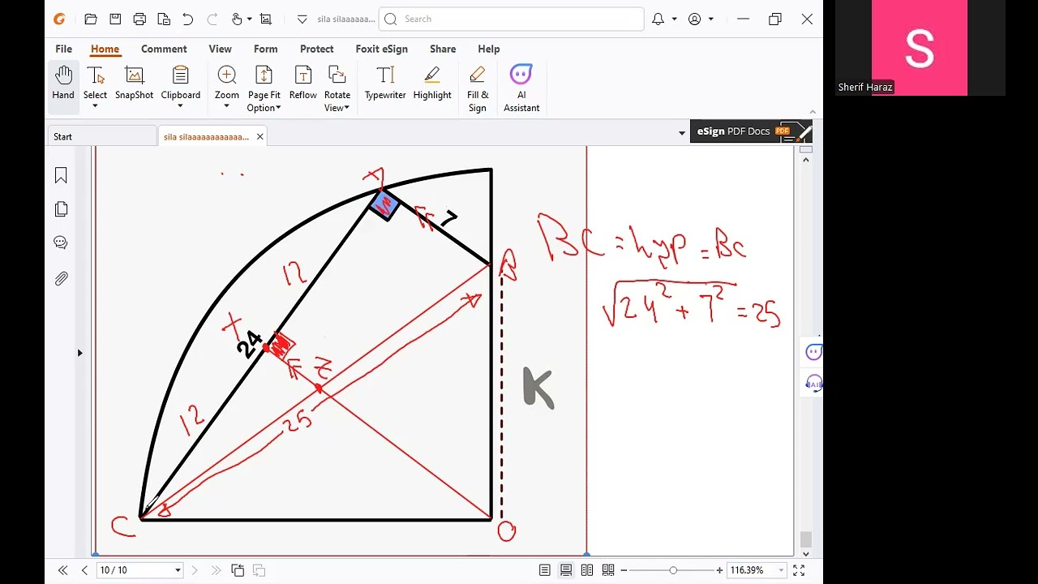Activate the SnapShot tool
The height and width of the screenshot is (584, 1038).
[134, 83]
